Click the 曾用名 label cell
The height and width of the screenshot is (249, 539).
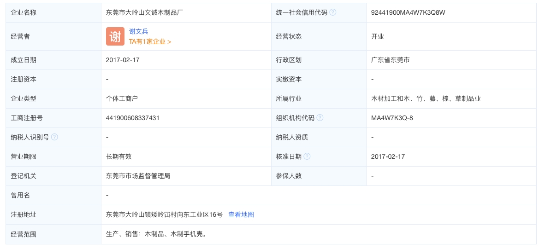(53, 195)
